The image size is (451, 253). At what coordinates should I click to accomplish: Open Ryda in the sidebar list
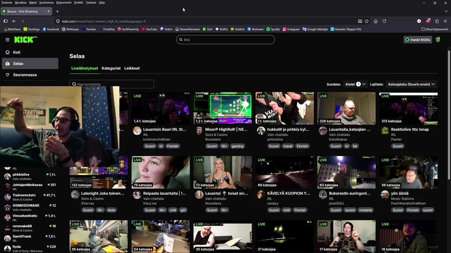(30, 248)
